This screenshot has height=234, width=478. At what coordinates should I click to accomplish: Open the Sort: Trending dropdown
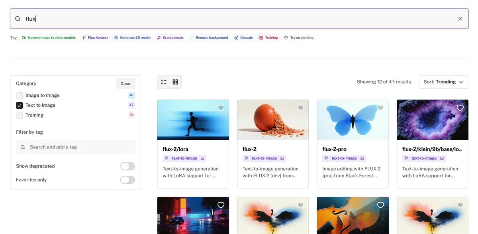[443, 82]
